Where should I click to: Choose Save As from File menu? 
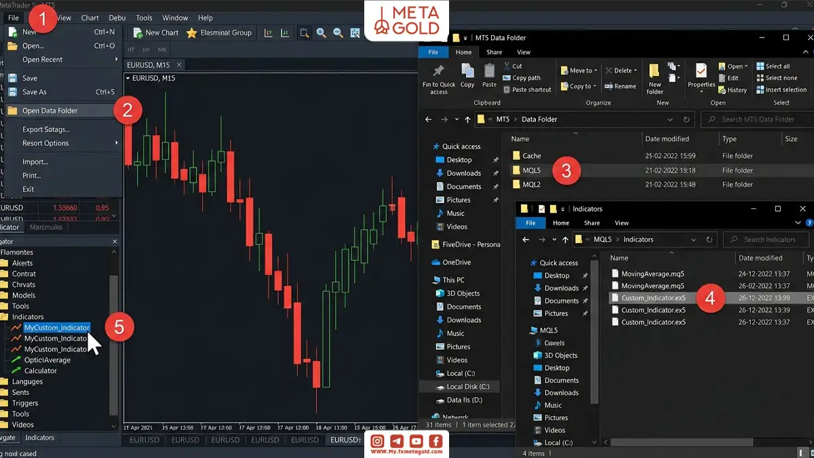tap(64, 92)
